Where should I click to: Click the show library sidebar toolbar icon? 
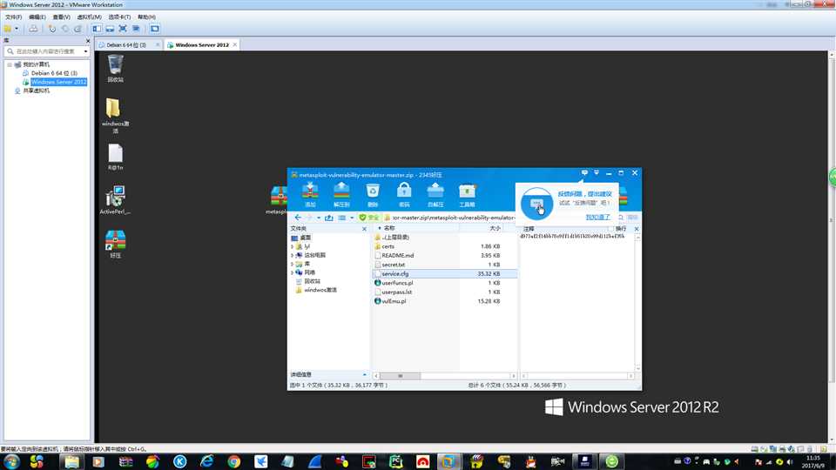point(97,29)
